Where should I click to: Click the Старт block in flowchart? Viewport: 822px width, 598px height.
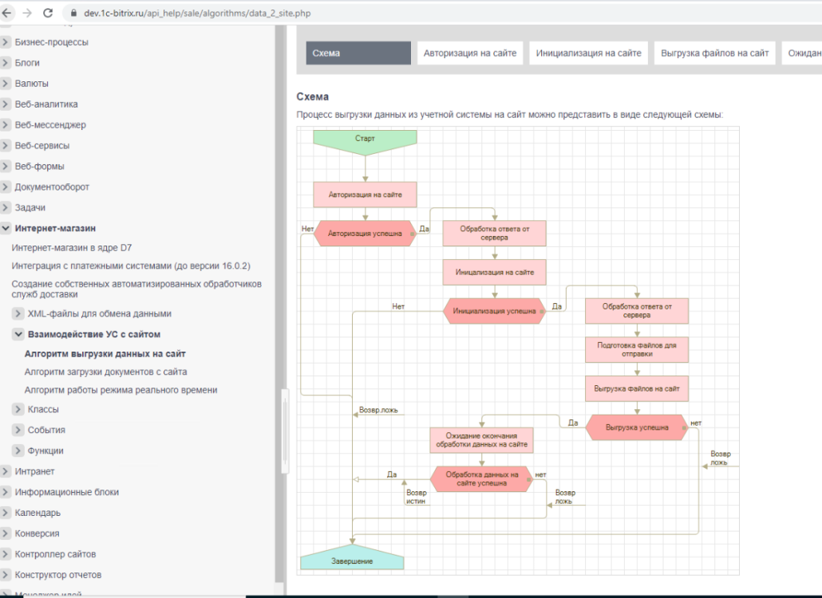tap(365, 139)
